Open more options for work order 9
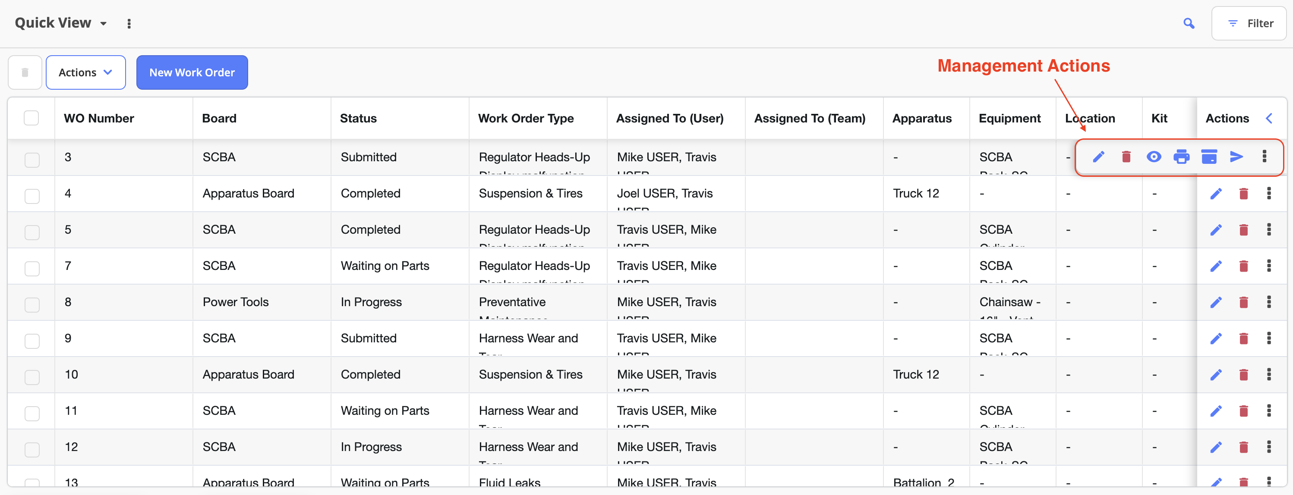 click(x=1269, y=338)
